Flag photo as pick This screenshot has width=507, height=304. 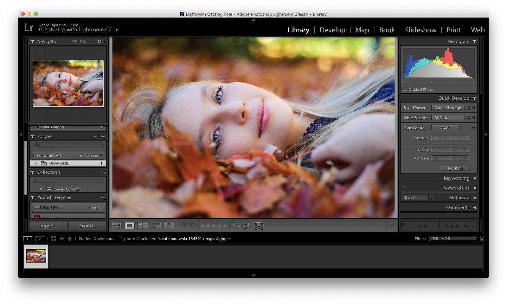(x=184, y=225)
